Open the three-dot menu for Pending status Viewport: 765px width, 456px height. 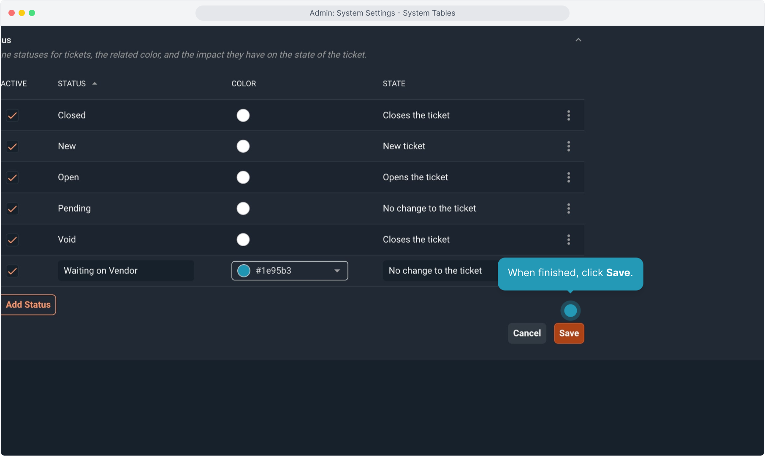[568, 208]
